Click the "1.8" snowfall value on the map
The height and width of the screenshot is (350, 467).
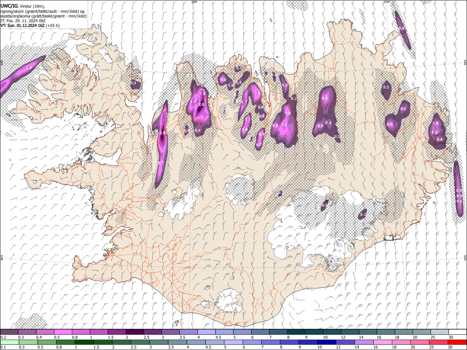click(203, 94)
